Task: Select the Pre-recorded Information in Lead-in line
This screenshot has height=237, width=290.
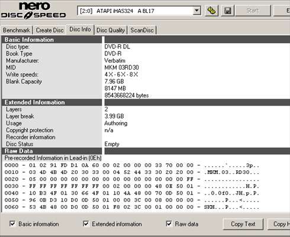Action: pyautogui.click(x=53, y=158)
